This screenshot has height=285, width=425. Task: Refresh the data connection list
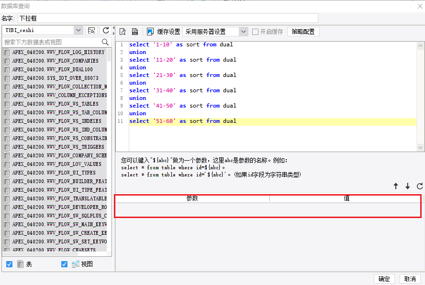point(106,30)
